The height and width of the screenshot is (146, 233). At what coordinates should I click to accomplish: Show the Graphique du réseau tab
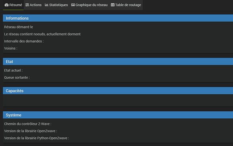(89, 5)
